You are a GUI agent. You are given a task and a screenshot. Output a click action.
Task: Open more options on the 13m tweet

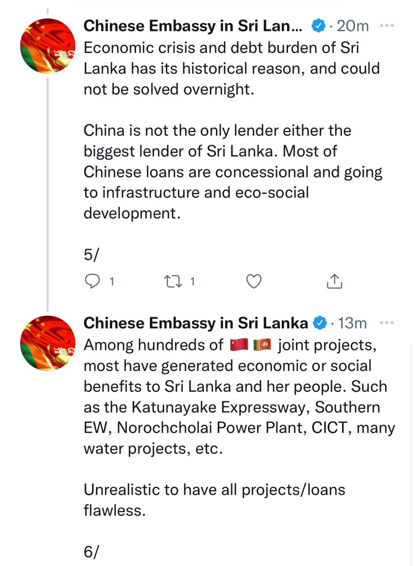pyautogui.click(x=388, y=323)
